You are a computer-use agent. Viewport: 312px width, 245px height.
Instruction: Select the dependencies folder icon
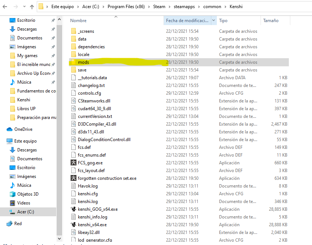(x=73, y=47)
